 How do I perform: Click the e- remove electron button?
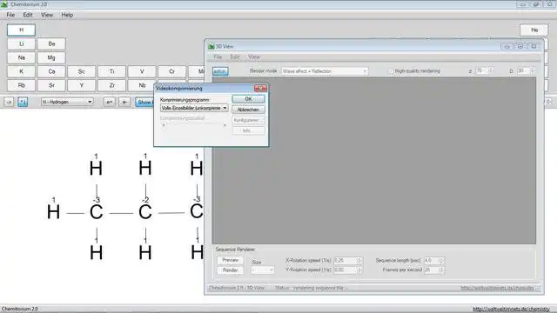124,103
